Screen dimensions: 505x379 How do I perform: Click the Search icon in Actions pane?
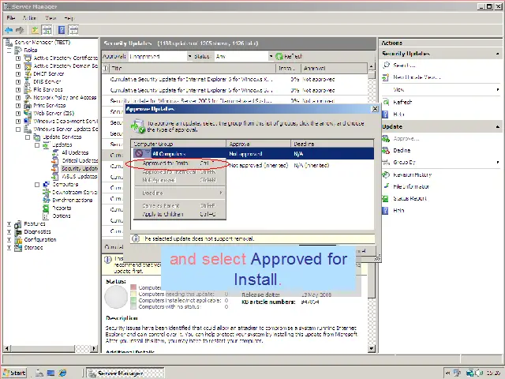click(386, 65)
